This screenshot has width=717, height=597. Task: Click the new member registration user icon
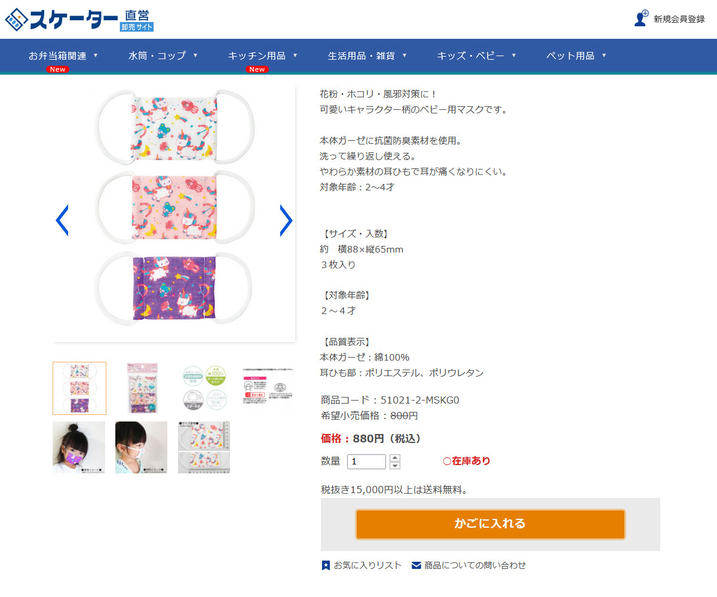click(641, 19)
